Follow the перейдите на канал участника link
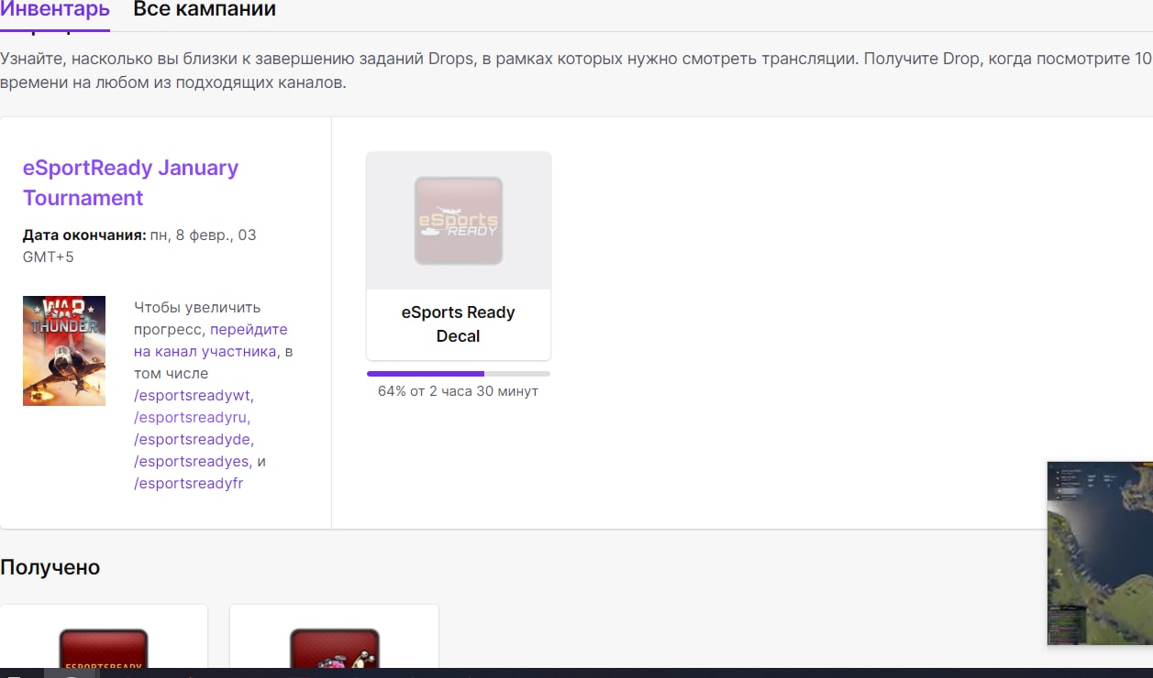1153x678 pixels. [x=210, y=340]
